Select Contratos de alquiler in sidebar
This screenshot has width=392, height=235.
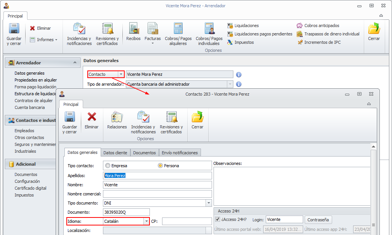[x=34, y=101]
